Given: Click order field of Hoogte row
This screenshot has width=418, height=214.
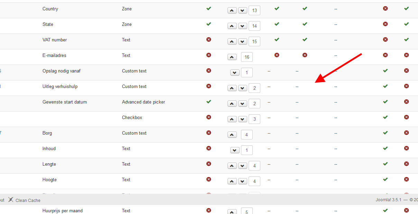Looking at the screenshot, I should [x=254, y=181].
